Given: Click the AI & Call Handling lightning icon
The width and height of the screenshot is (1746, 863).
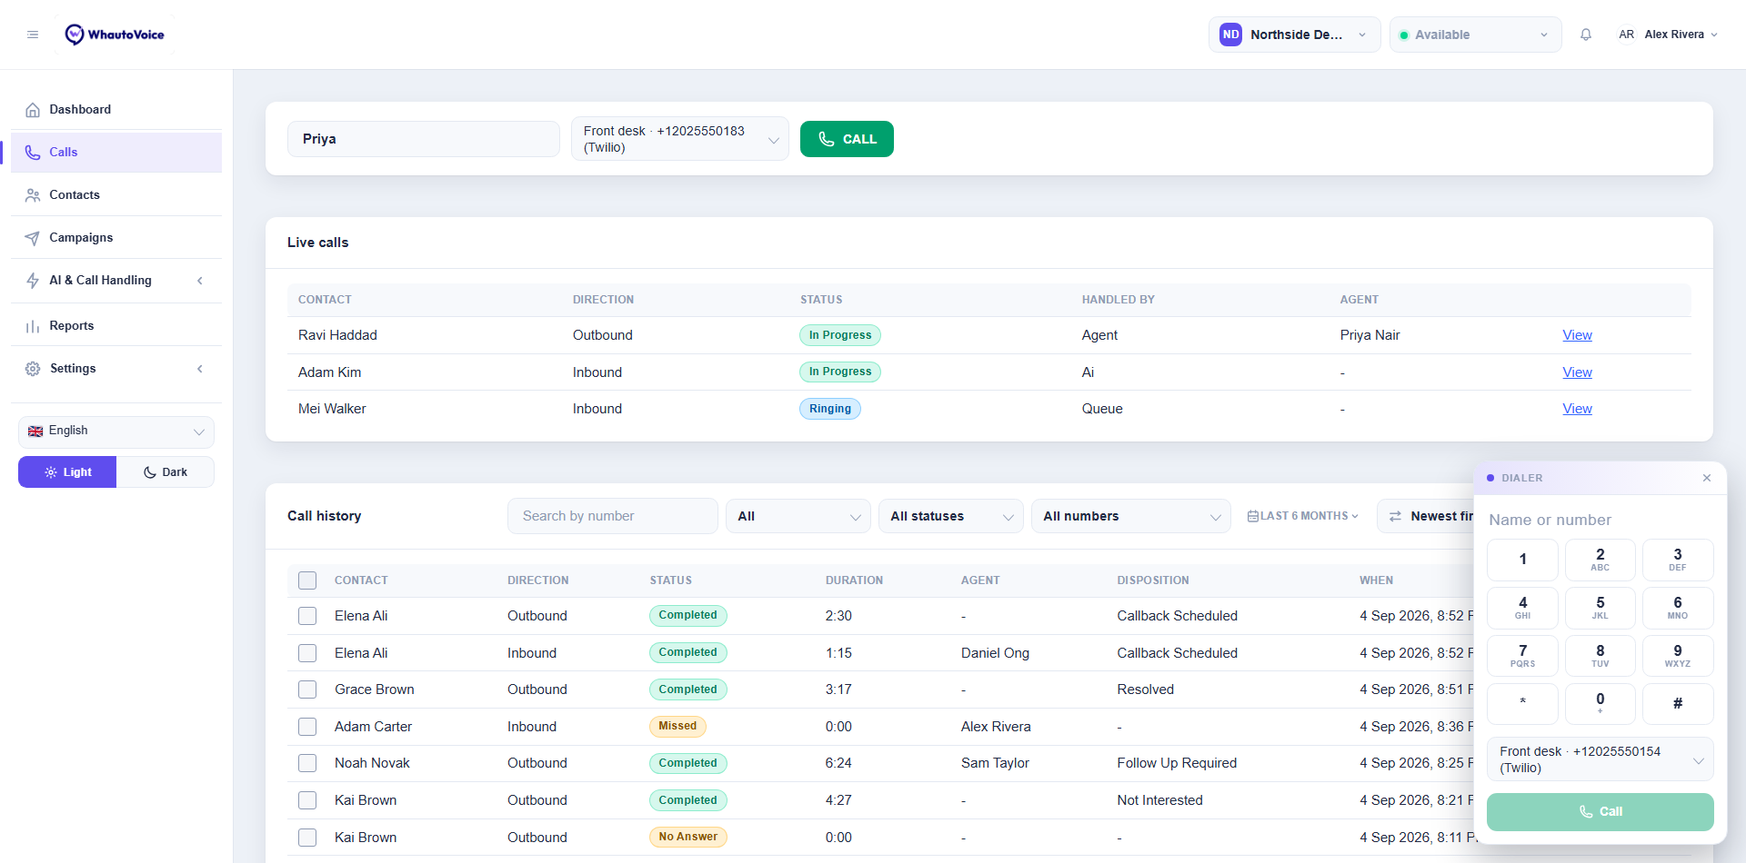Looking at the screenshot, I should point(33,281).
